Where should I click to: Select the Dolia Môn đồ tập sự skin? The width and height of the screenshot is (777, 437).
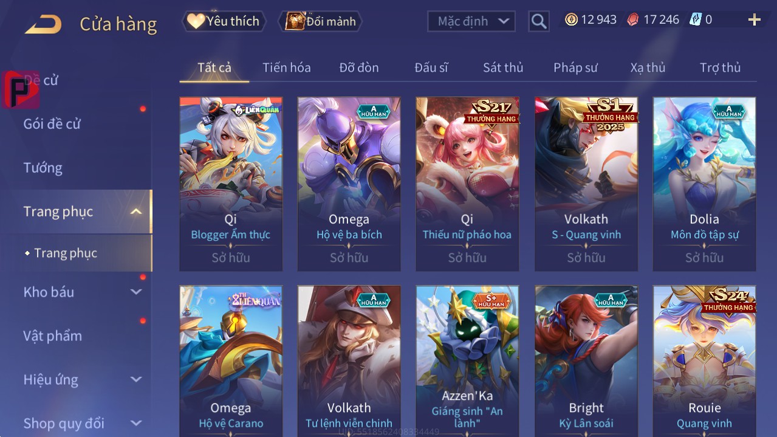(704, 184)
